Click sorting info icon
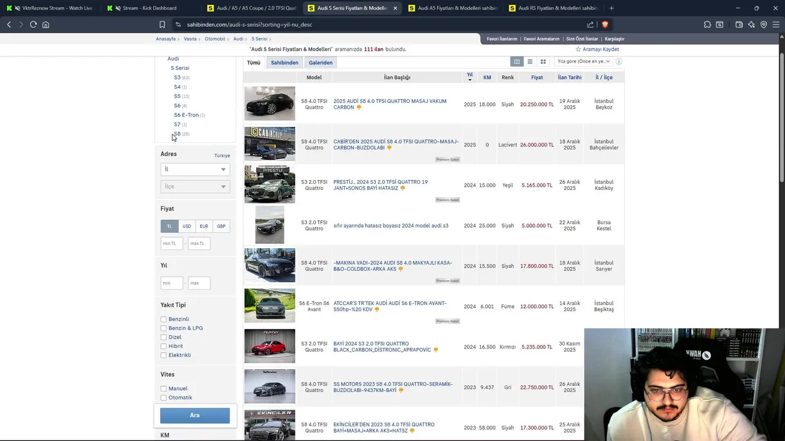This screenshot has width=785, height=441. [x=619, y=61]
